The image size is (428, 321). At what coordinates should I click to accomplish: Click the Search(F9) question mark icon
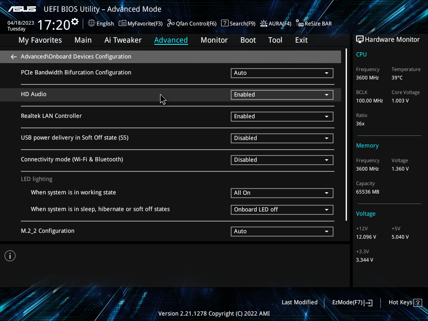(224, 23)
